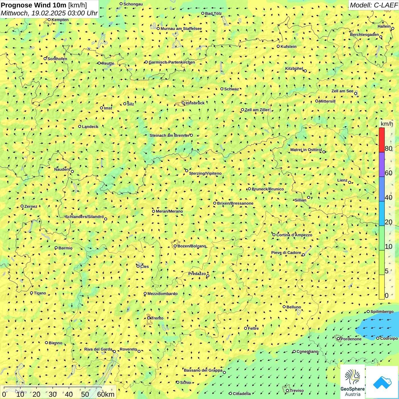The width and height of the screenshot is (399, 399).
Task: Click the 'Sillian' label
Action: (300, 200)
